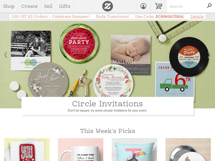The height and width of the screenshot is (161, 215).
Task: Click the search magnifier icon
Action: click(209, 6)
